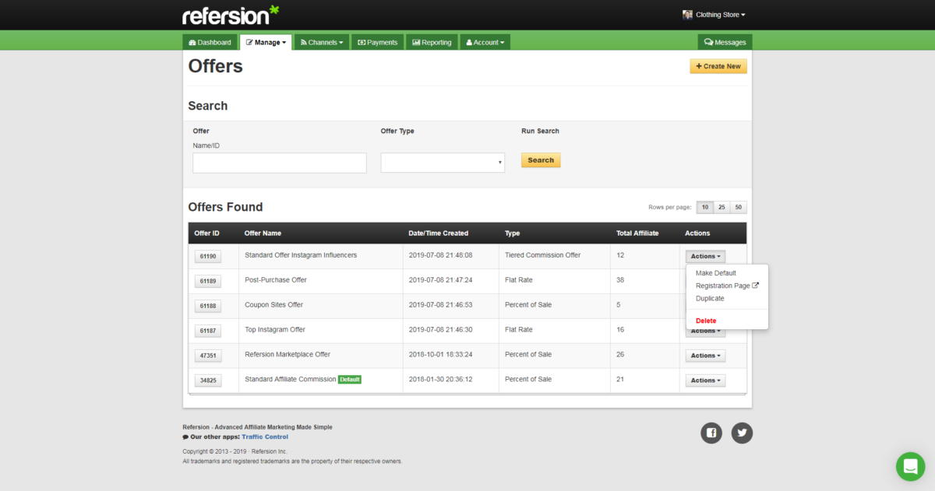Open Actions for the Post-Purchase Offer
Image resolution: width=935 pixels, height=491 pixels.
pyautogui.click(x=704, y=281)
